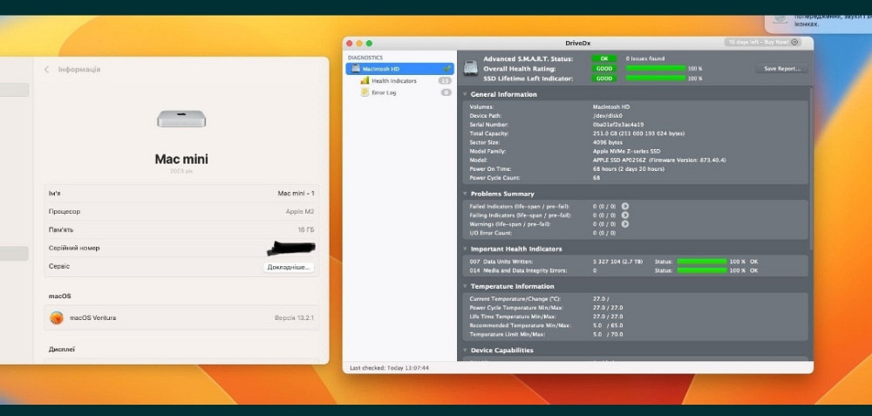Click the arrow next to Warnings count

[x=625, y=224]
